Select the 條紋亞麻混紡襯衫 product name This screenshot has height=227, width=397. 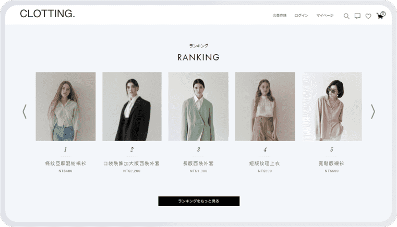66,163
